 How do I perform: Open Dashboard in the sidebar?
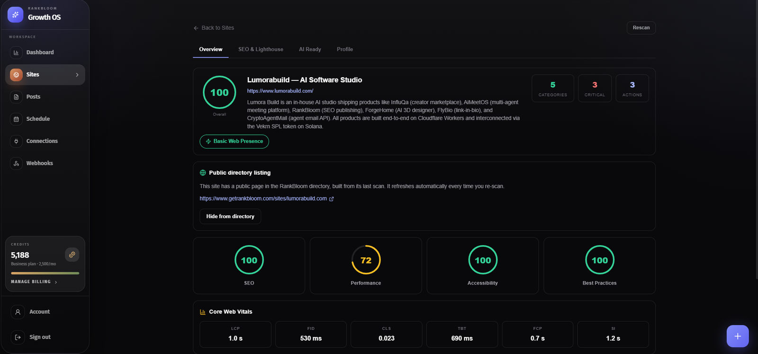pos(45,53)
